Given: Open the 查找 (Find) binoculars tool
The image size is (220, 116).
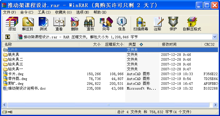Looking at the screenshot, I should [90, 24].
